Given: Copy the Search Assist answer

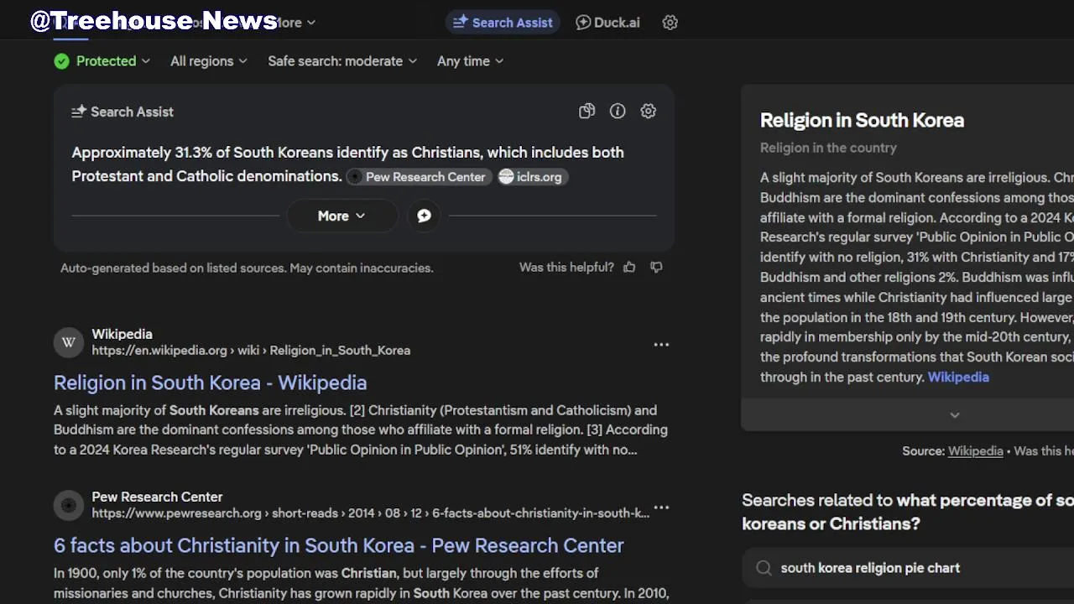Looking at the screenshot, I should pos(587,111).
